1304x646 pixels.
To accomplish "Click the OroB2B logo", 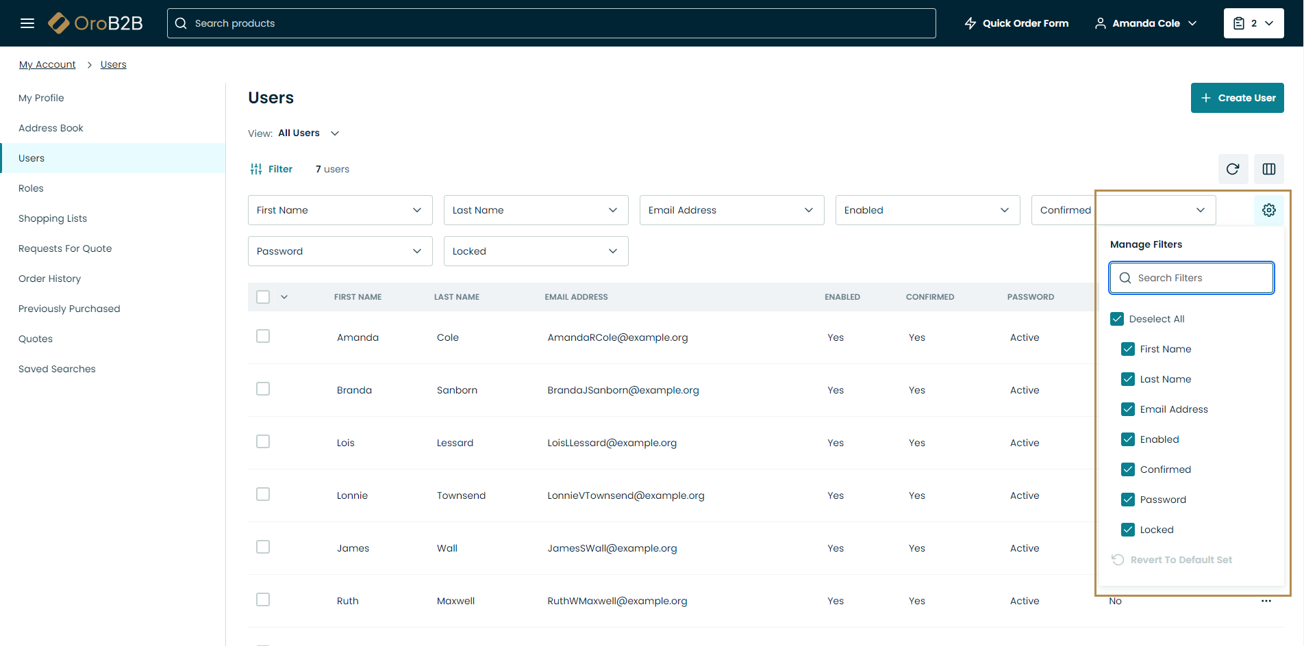I will pyautogui.click(x=96, y=23).
